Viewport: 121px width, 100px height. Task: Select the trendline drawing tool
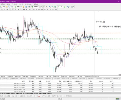click(5, 9)
